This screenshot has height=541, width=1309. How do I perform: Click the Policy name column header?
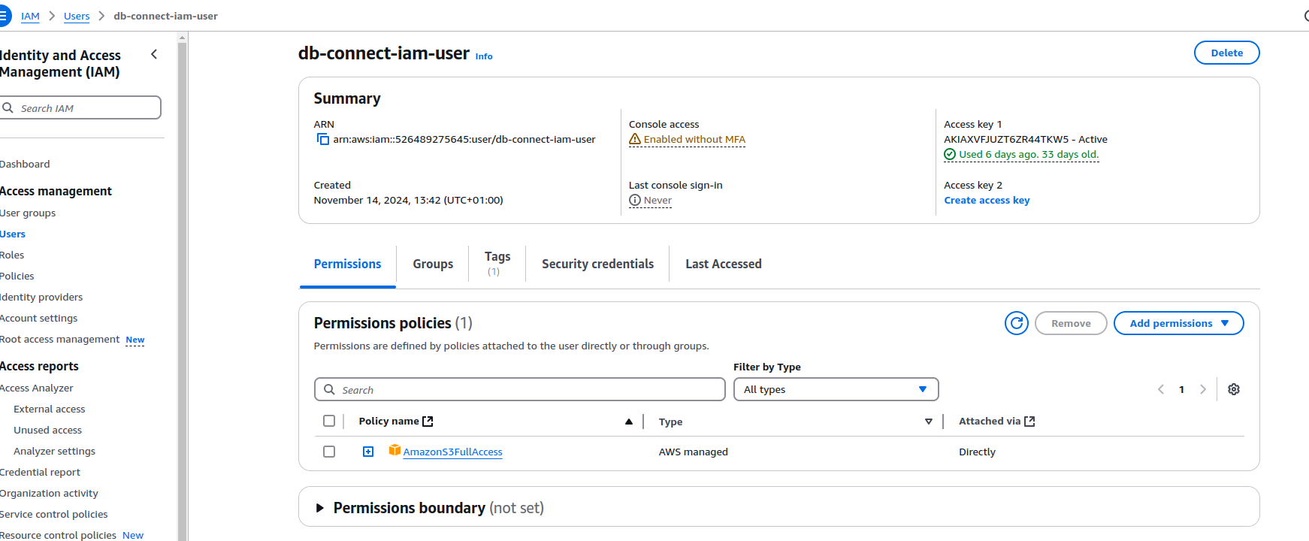click(x=388, y=421)
